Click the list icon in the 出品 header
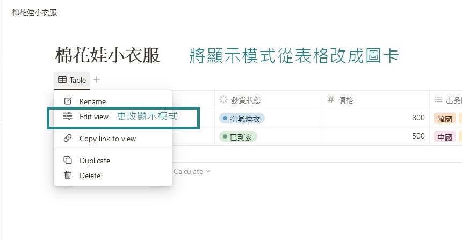This screenshot has width=462, height=240. pyautogui.click(x=438, y=99)
